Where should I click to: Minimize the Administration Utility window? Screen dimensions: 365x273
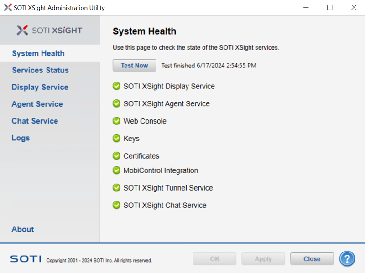coord(306,7)
